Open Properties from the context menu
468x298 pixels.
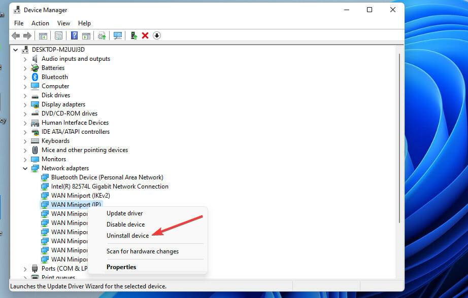(121, 267)
